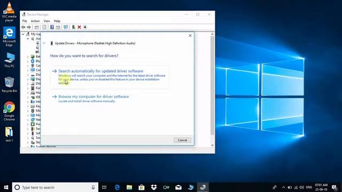Open File Explorer from the taskbar
The image size is (342, 192).
tap(129, 187)
